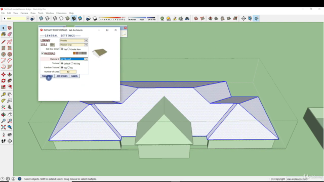Viewport: 324px width, 182px height.
Task: Choose 'Yes' for Random Texture
Action: (62, 67)
